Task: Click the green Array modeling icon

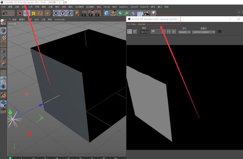Action: (x=127, y=13)
